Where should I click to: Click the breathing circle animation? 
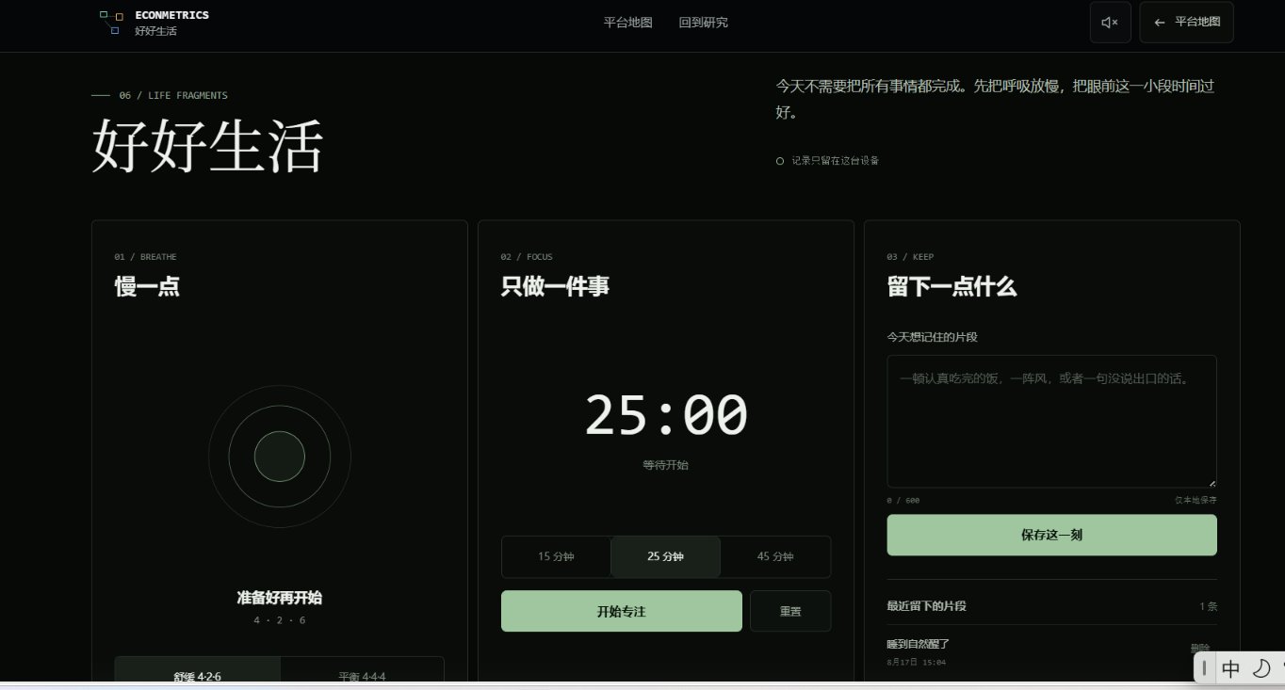click(x=280, y=457)
